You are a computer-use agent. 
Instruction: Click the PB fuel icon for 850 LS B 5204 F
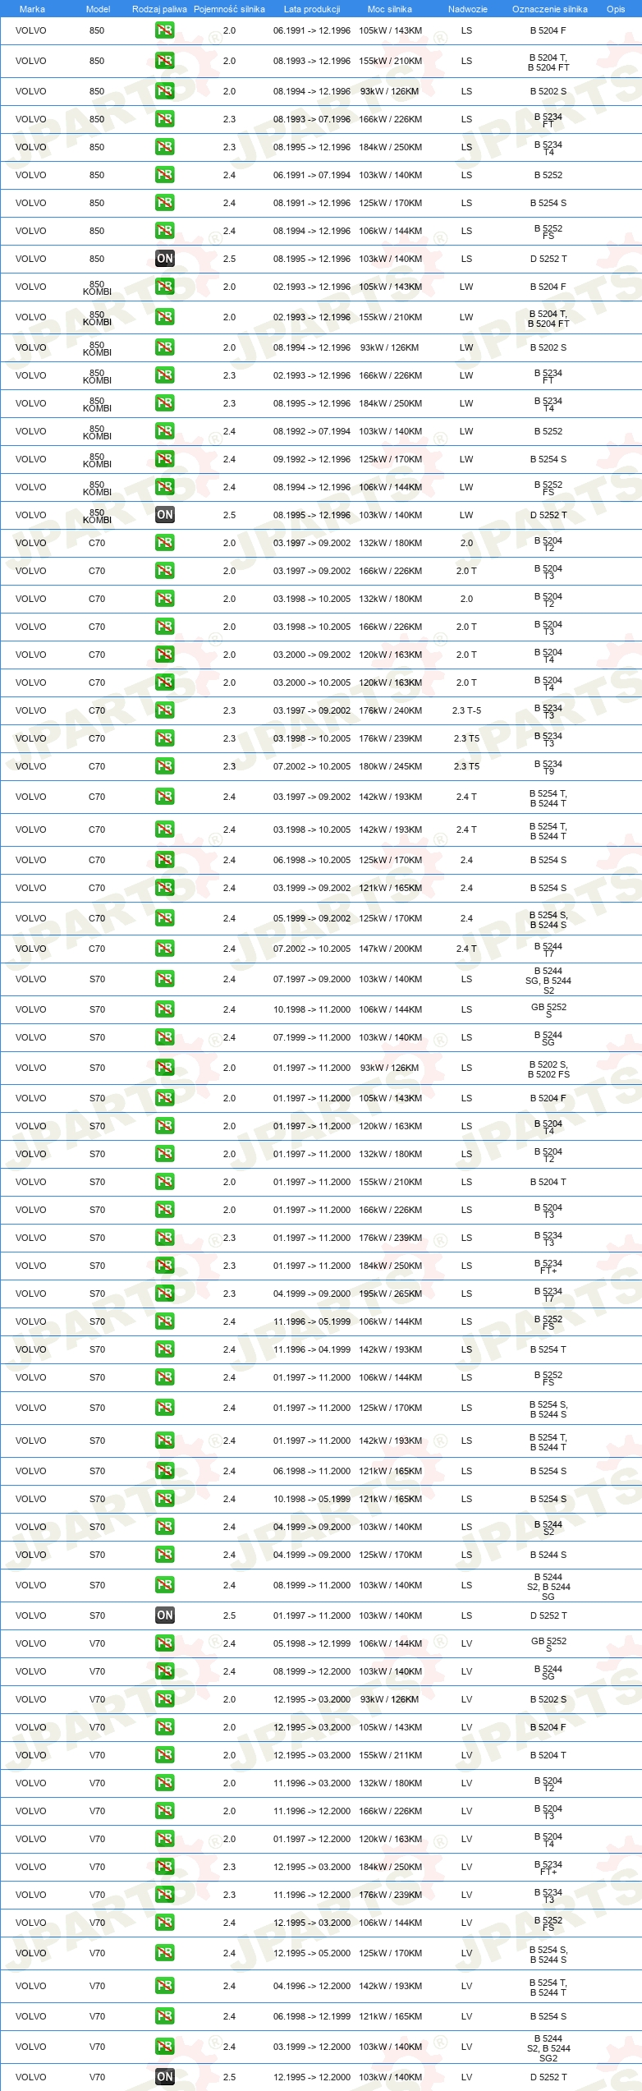[x=165, y=30]
